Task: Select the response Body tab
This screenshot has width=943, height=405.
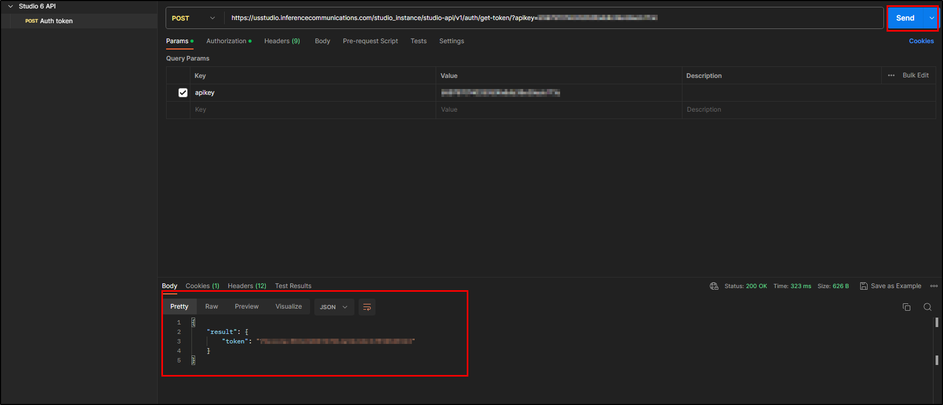Action: pos(169,286)
